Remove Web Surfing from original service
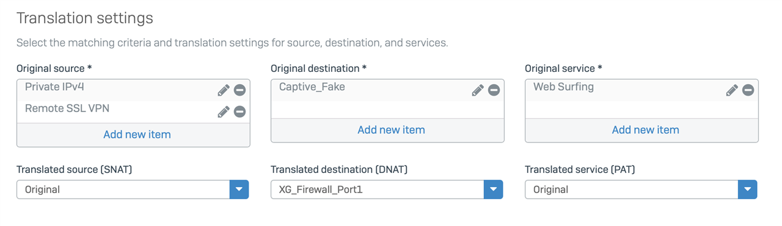782x226 pixels. coord(748,90)
